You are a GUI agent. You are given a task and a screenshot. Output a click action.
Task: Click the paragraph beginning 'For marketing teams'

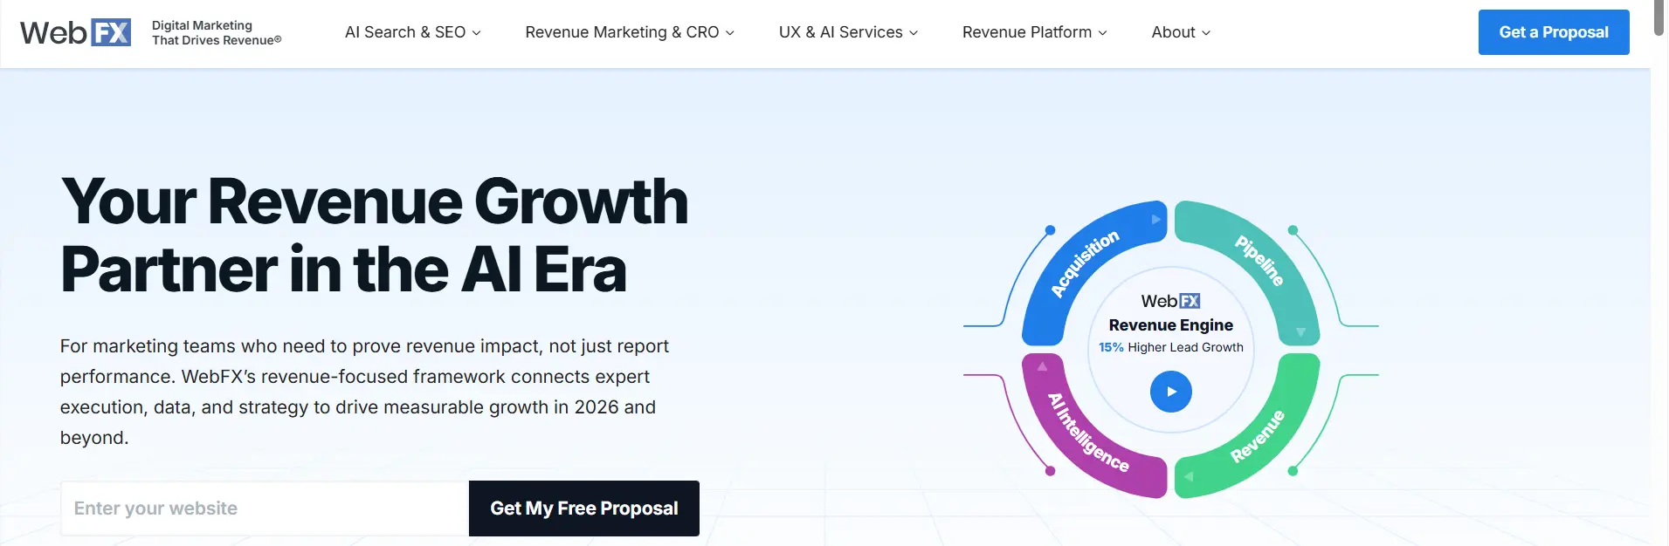tap(364, 392)
